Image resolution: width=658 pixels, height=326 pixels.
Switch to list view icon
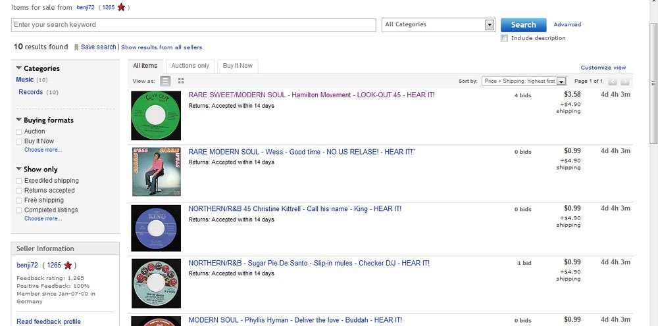point(166,81)
